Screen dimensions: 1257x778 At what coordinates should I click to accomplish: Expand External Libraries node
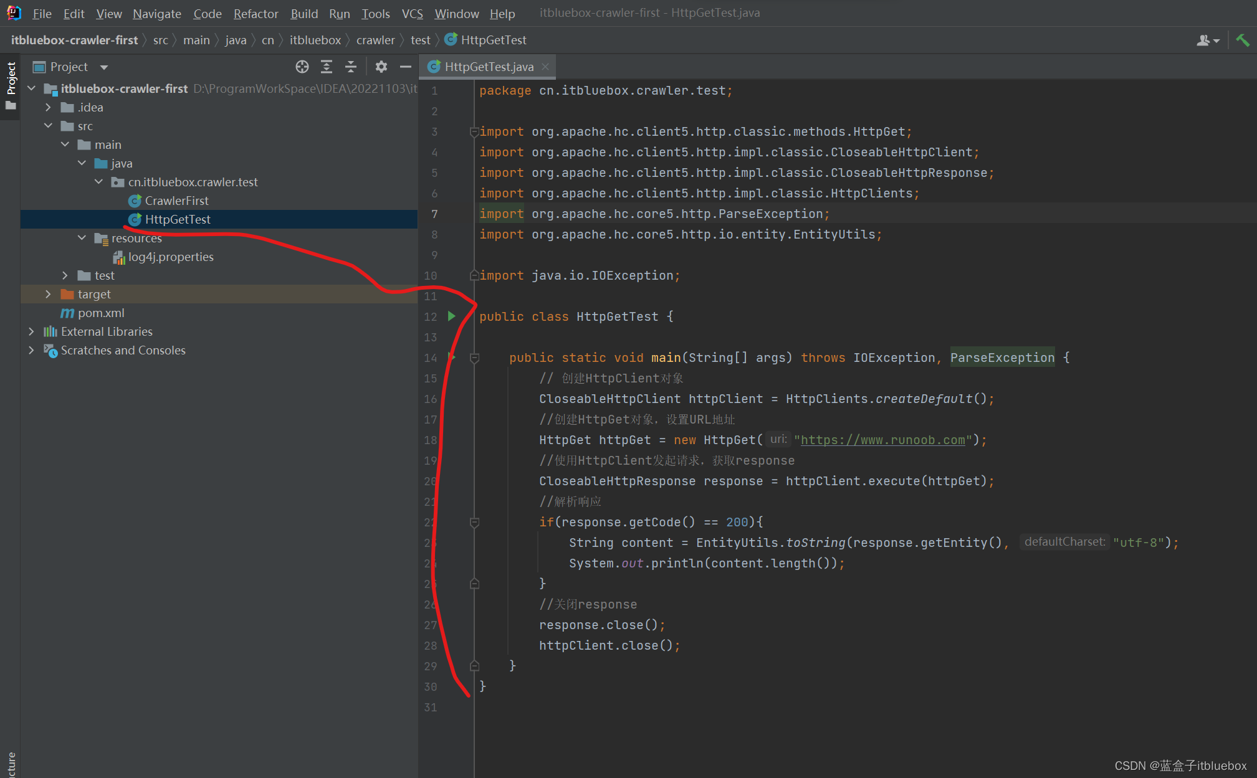click(x=31, y=331)
